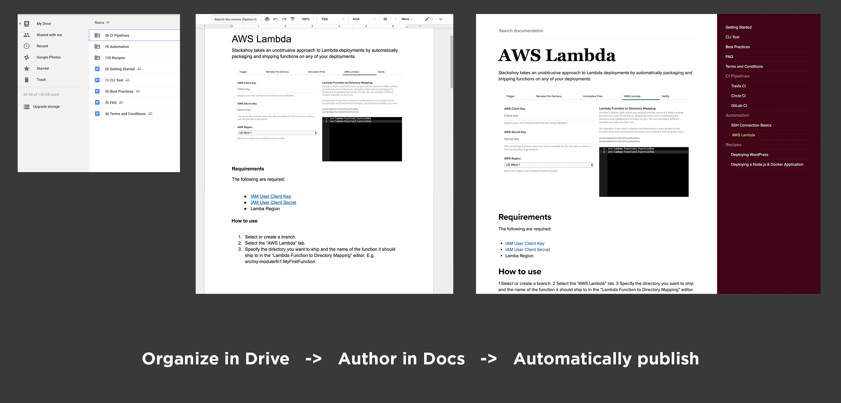Select the Automation folder icon

(97, 47)
